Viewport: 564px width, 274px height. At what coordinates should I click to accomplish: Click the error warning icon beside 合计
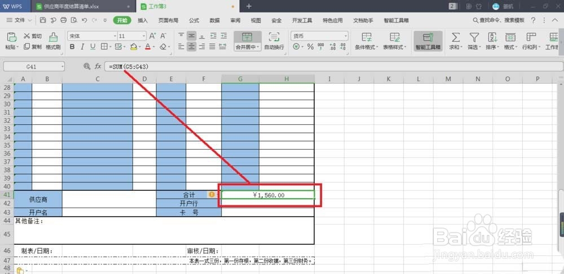coord(212,194)
